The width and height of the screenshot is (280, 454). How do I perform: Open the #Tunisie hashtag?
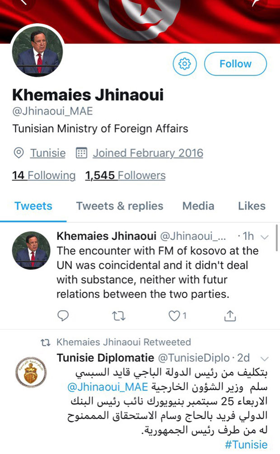tap(246, 445)
